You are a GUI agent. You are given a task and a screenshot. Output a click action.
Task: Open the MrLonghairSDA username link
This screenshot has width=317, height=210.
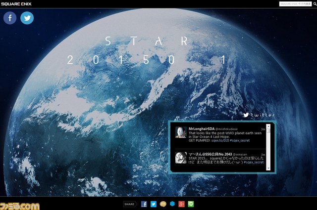(x=202, y=128)
